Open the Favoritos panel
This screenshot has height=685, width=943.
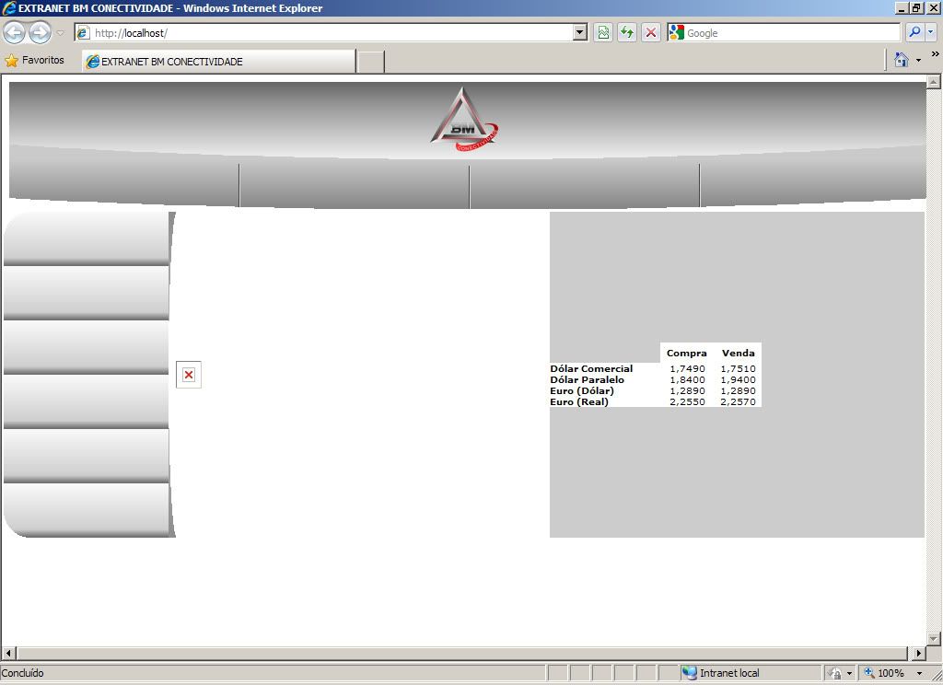tap(35, 61)
